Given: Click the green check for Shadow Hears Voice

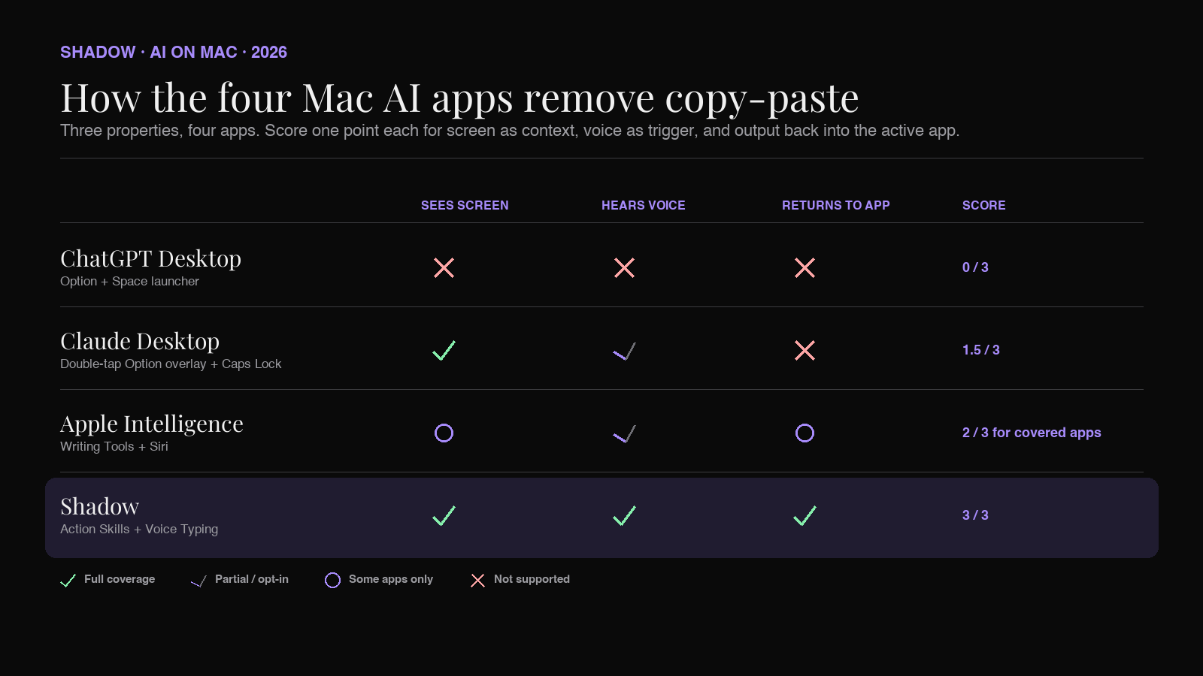Looking at the screenshot, I should (x=624, y=516).
